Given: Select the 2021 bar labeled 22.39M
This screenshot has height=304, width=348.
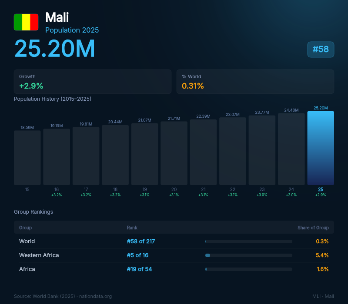Looking at the screenshot, I should coord(203,152).
